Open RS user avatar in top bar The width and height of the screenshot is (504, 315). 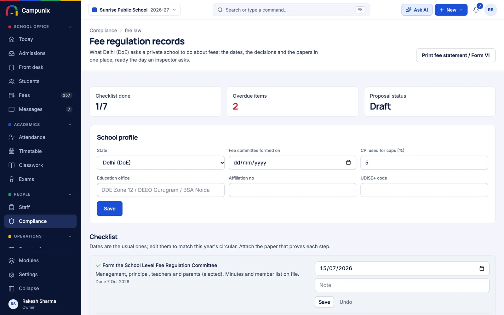490,10
